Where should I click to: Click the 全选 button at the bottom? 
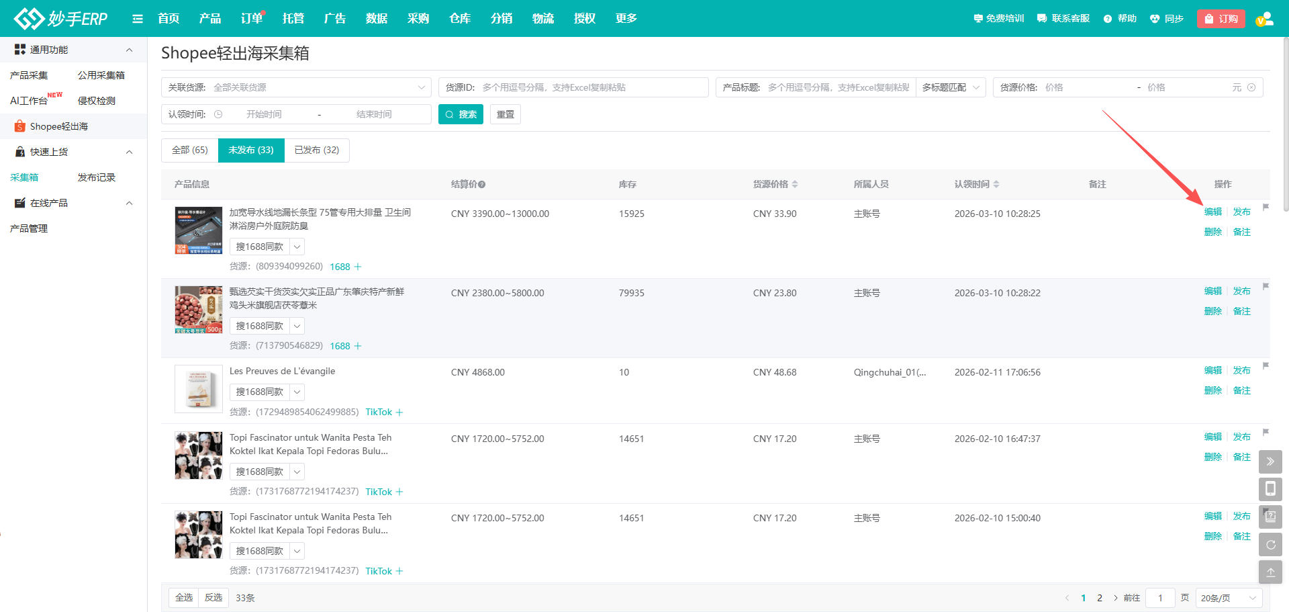184,598
